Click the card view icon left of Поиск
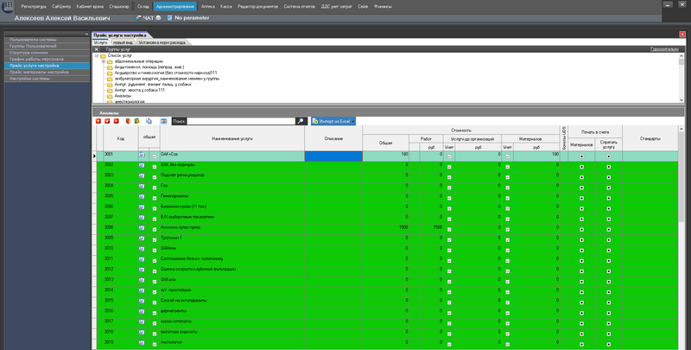691x350 pixels. [162, 122]
